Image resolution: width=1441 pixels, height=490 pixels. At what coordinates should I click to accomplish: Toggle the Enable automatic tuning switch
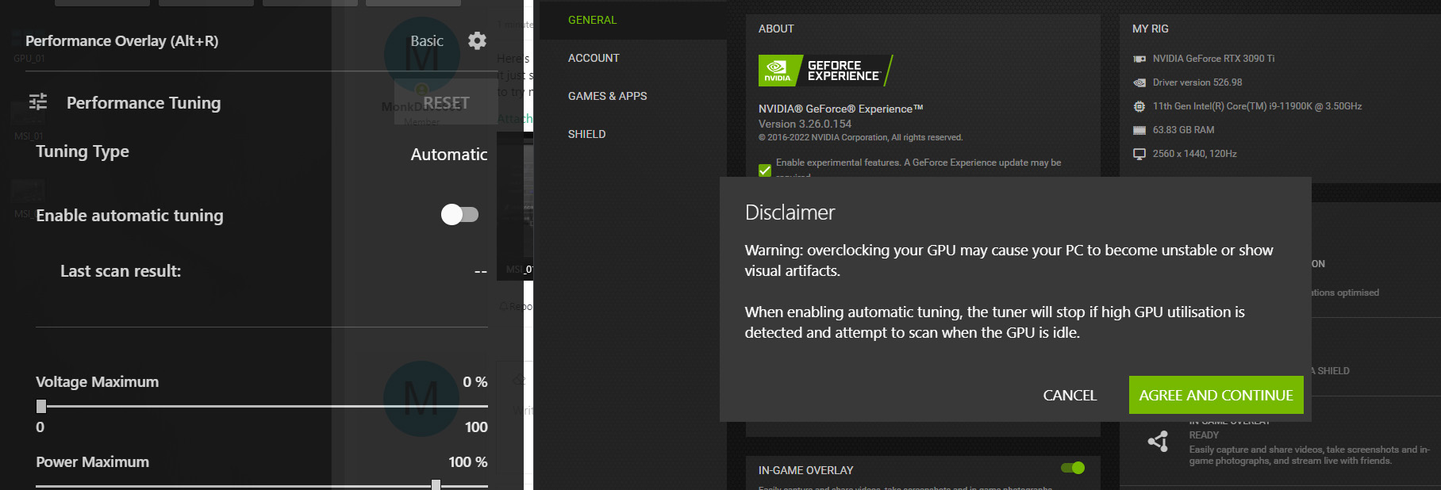460,214
